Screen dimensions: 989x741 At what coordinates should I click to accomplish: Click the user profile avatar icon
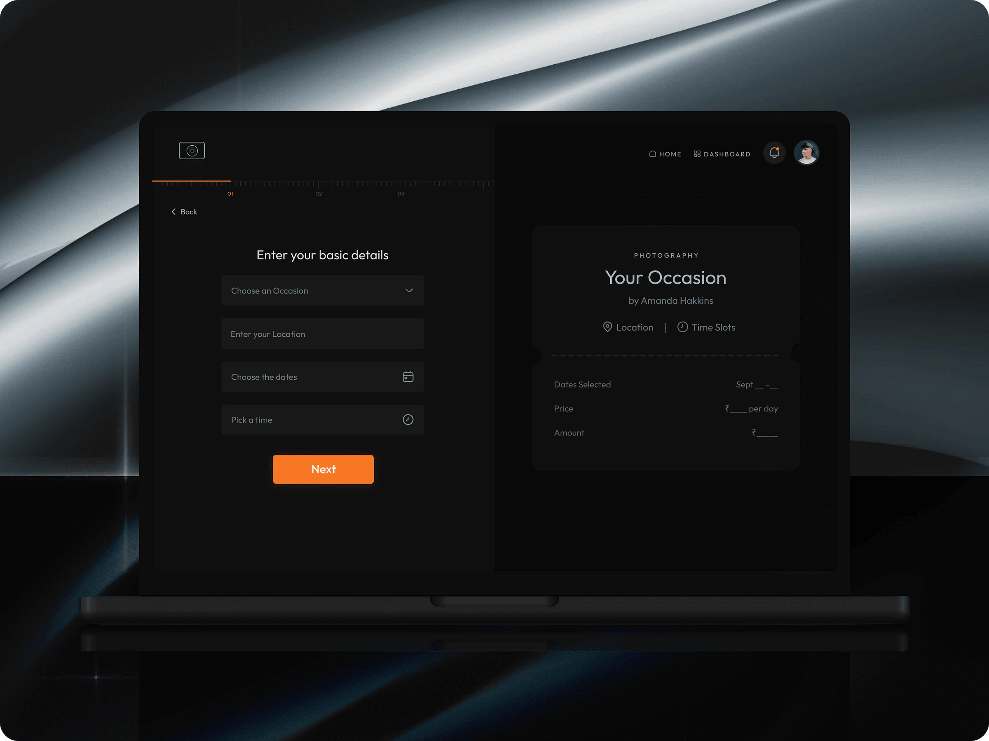pyautogui.click(x=808, y=153)
